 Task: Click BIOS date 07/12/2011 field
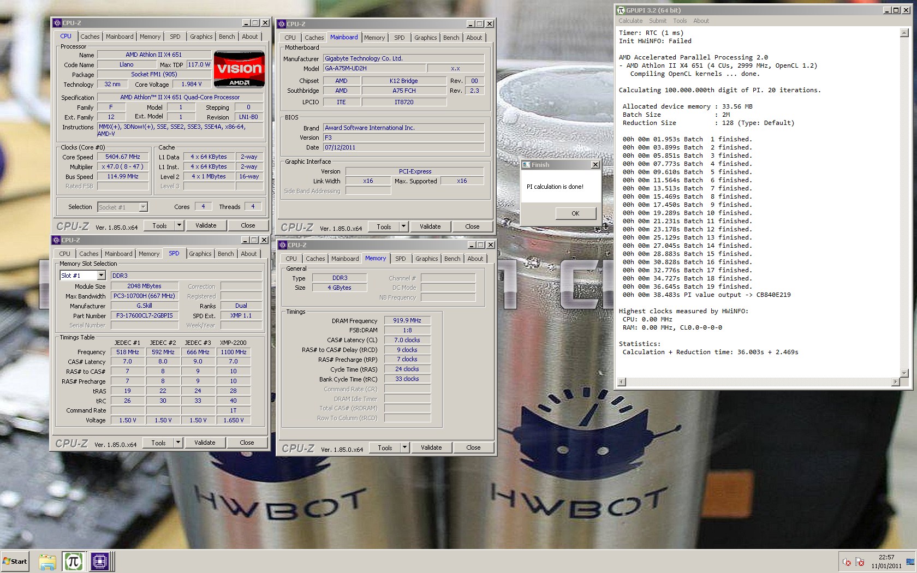(x=403, y=147)
